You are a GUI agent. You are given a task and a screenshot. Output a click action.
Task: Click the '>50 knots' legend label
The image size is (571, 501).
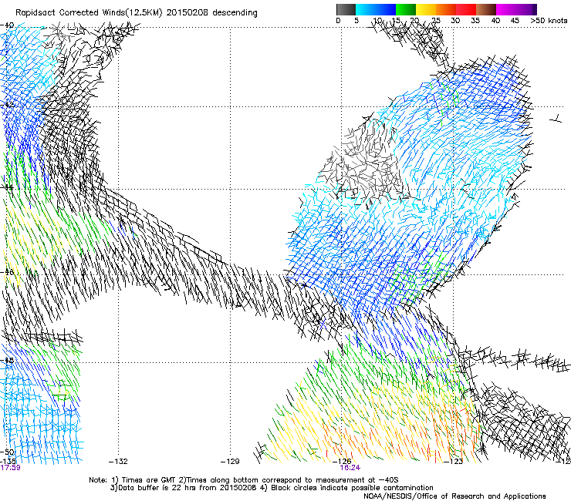pyautogui.click(x=549, y=20)
